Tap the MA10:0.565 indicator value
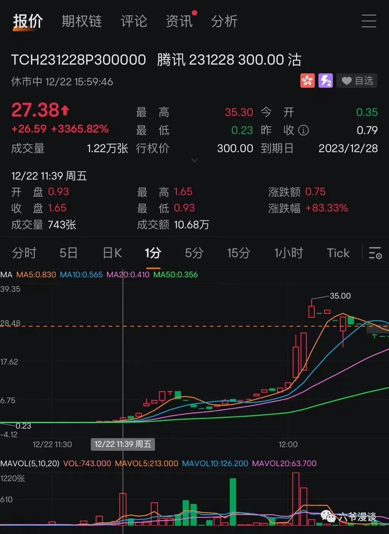This screenshot has height=534, width=389. pyautogui.click(x=81, y=275)
